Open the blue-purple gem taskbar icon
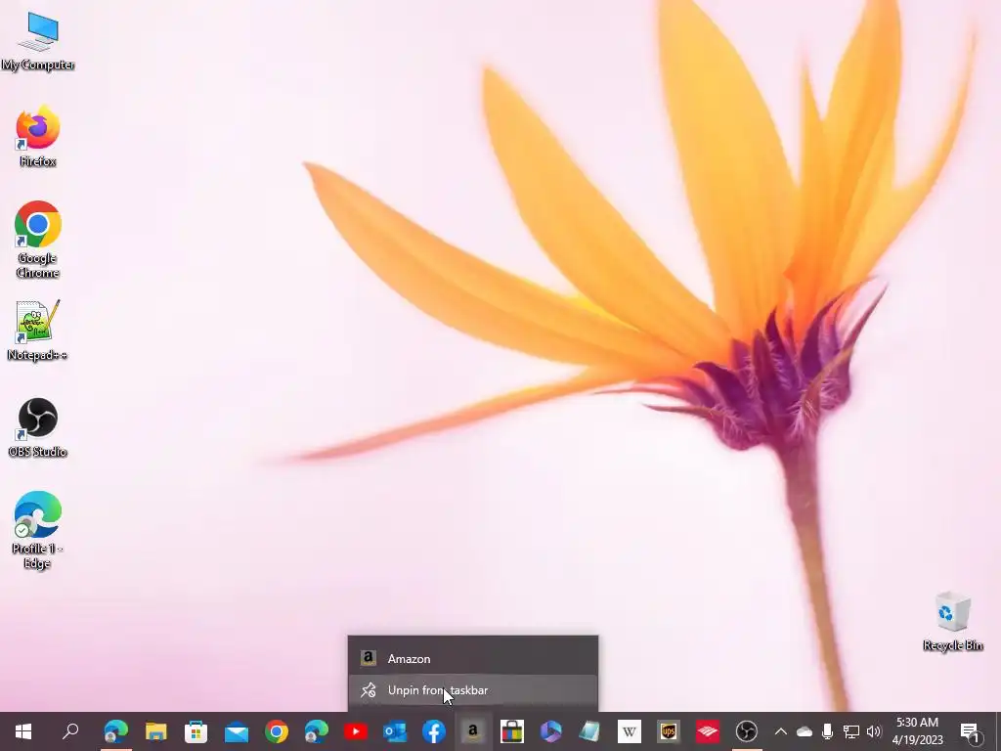 551,731
